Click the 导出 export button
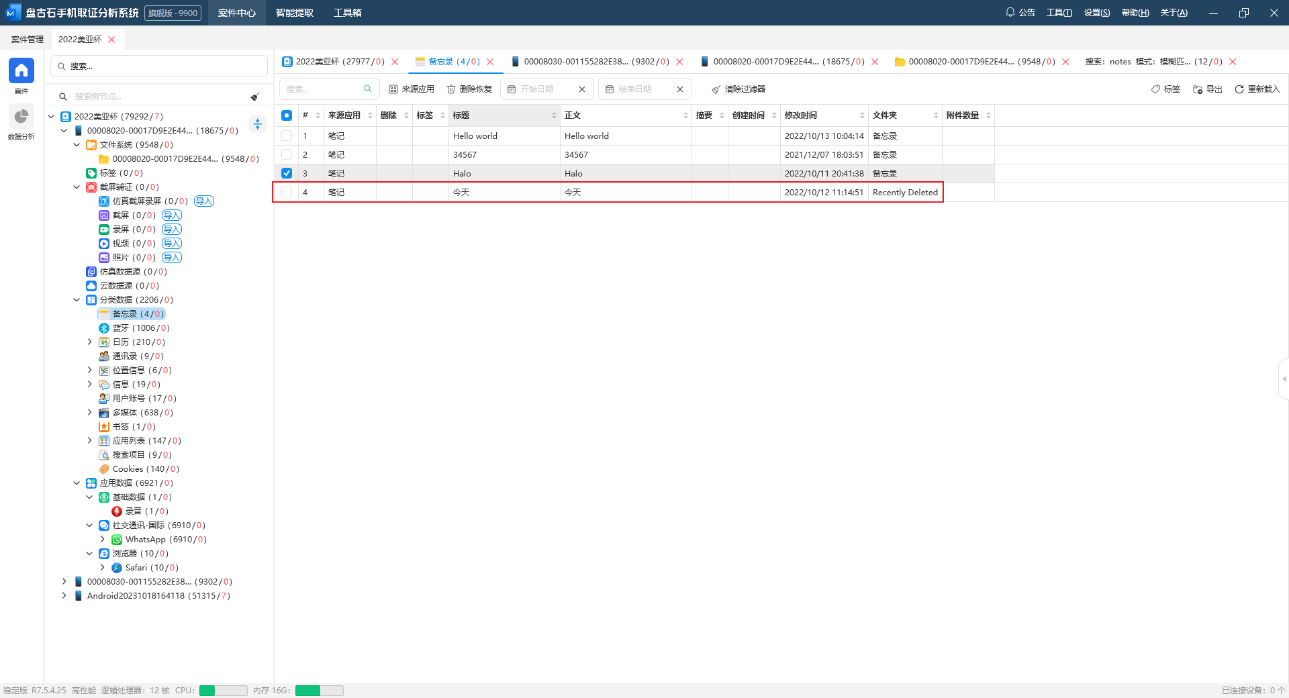 pyautogui.click(x=1207, y=89)
